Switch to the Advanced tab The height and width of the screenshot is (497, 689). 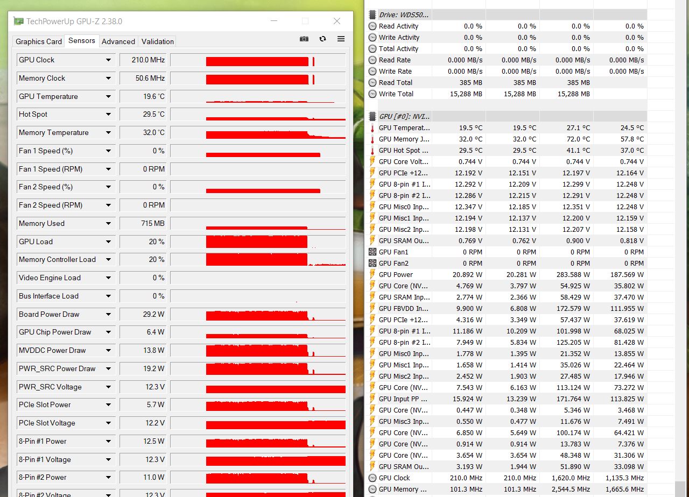[x=118, y=41]
